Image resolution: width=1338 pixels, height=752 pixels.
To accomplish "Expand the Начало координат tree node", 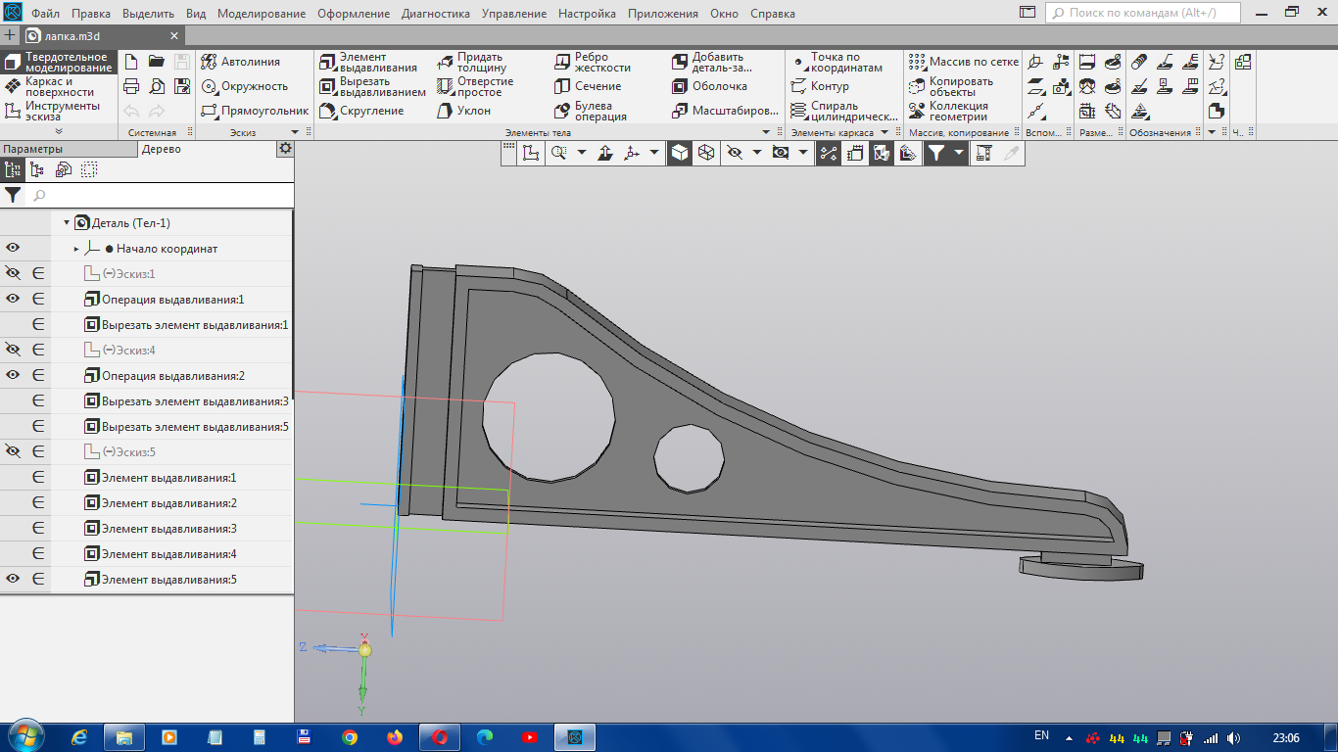I will 76,249.
